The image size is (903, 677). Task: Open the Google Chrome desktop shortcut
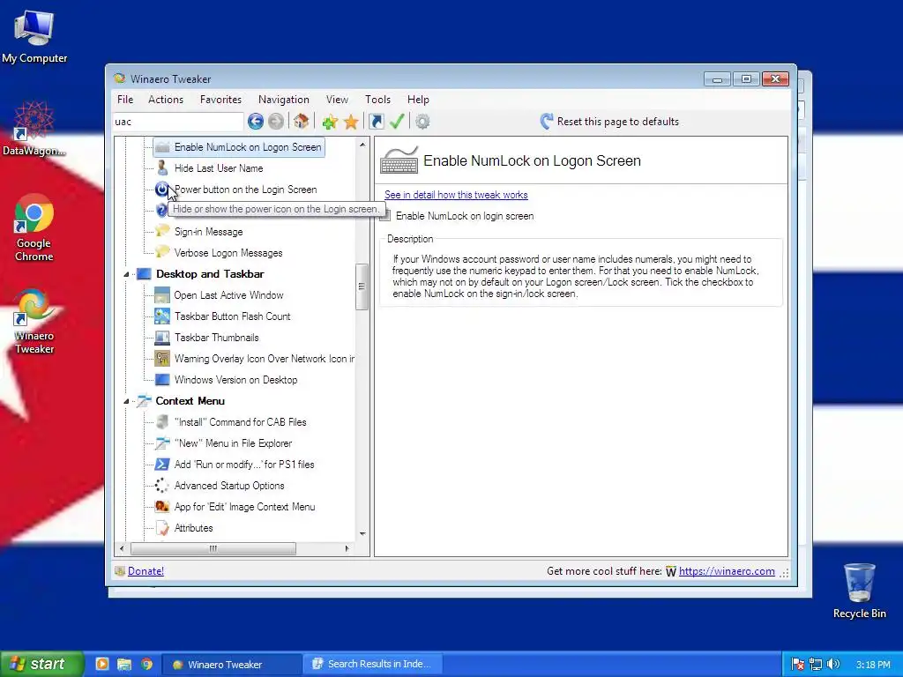point(34,228)
